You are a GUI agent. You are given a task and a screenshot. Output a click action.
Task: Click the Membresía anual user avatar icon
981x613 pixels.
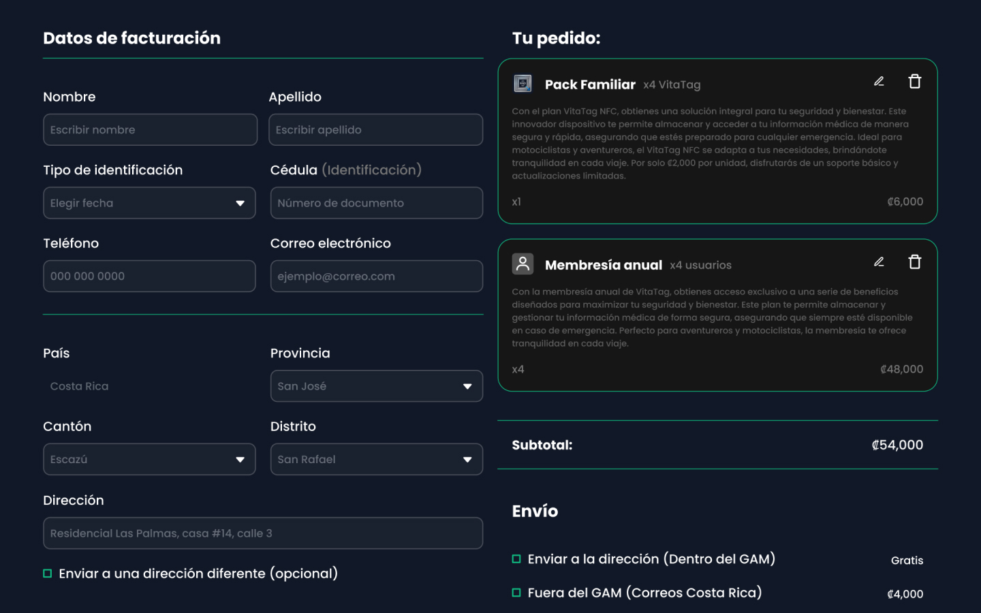click(x=523, y=264)
